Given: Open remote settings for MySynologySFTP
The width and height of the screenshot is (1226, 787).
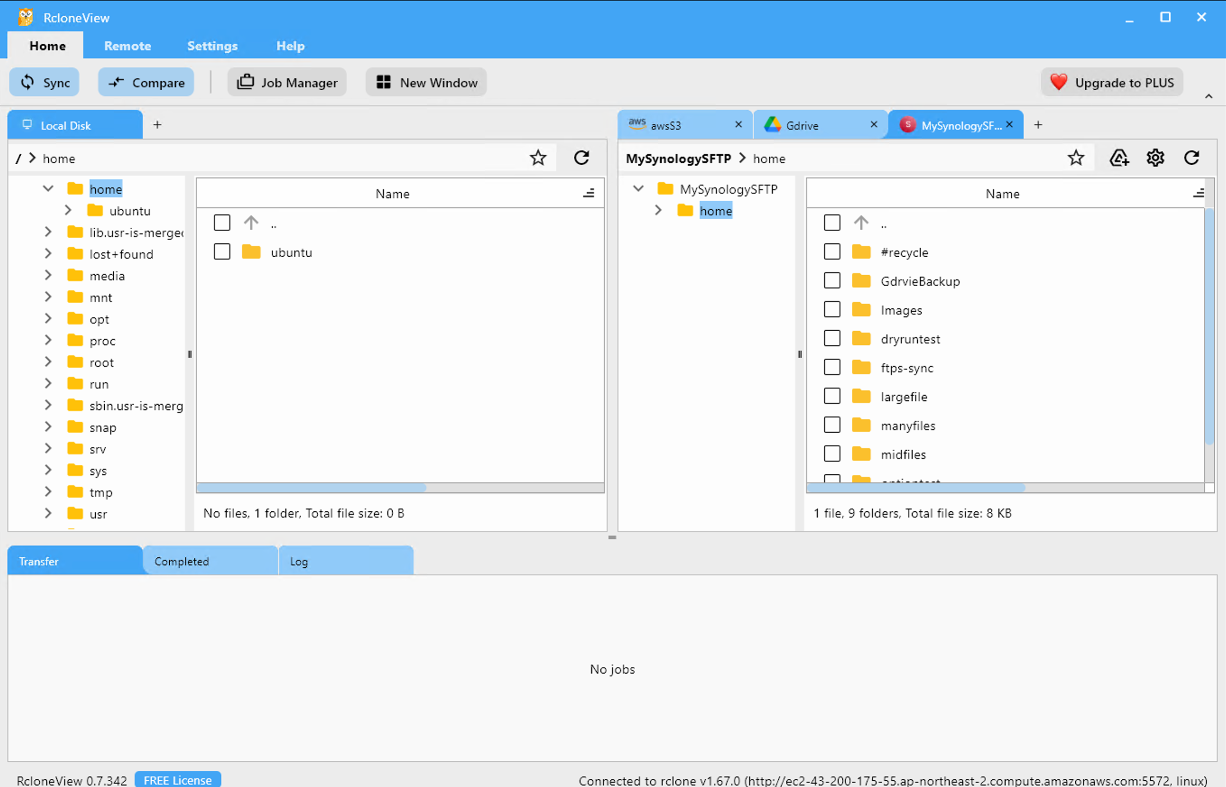Looking at the screenshot, I should pos(1155,157).
